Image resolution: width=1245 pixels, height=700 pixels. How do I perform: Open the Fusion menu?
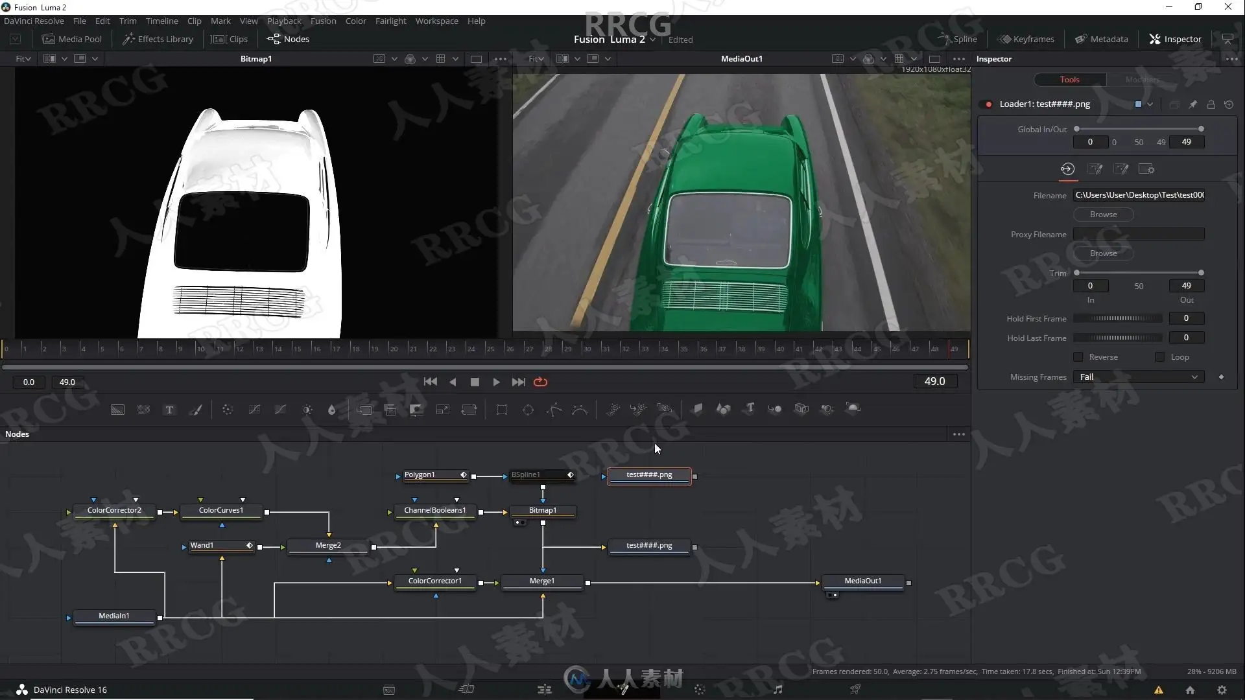[323, 21]
